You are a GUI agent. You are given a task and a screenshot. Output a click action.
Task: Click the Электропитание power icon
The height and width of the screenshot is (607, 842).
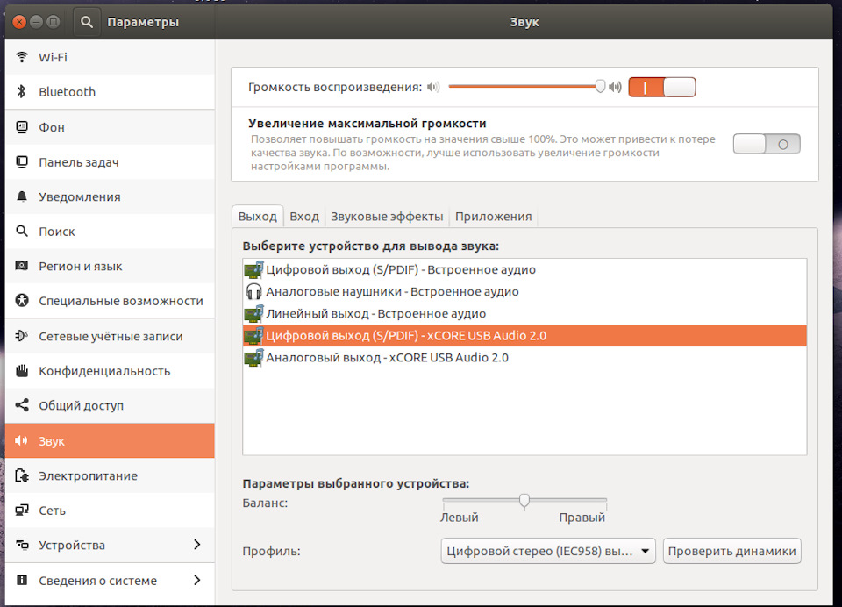(22, 475)
